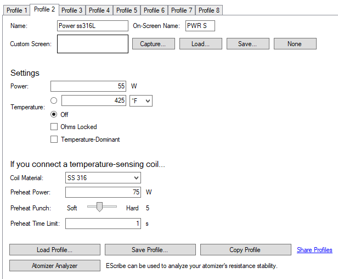The image size is (338, 279).
Task: Click None to clear custom screen
Action: 295,44
